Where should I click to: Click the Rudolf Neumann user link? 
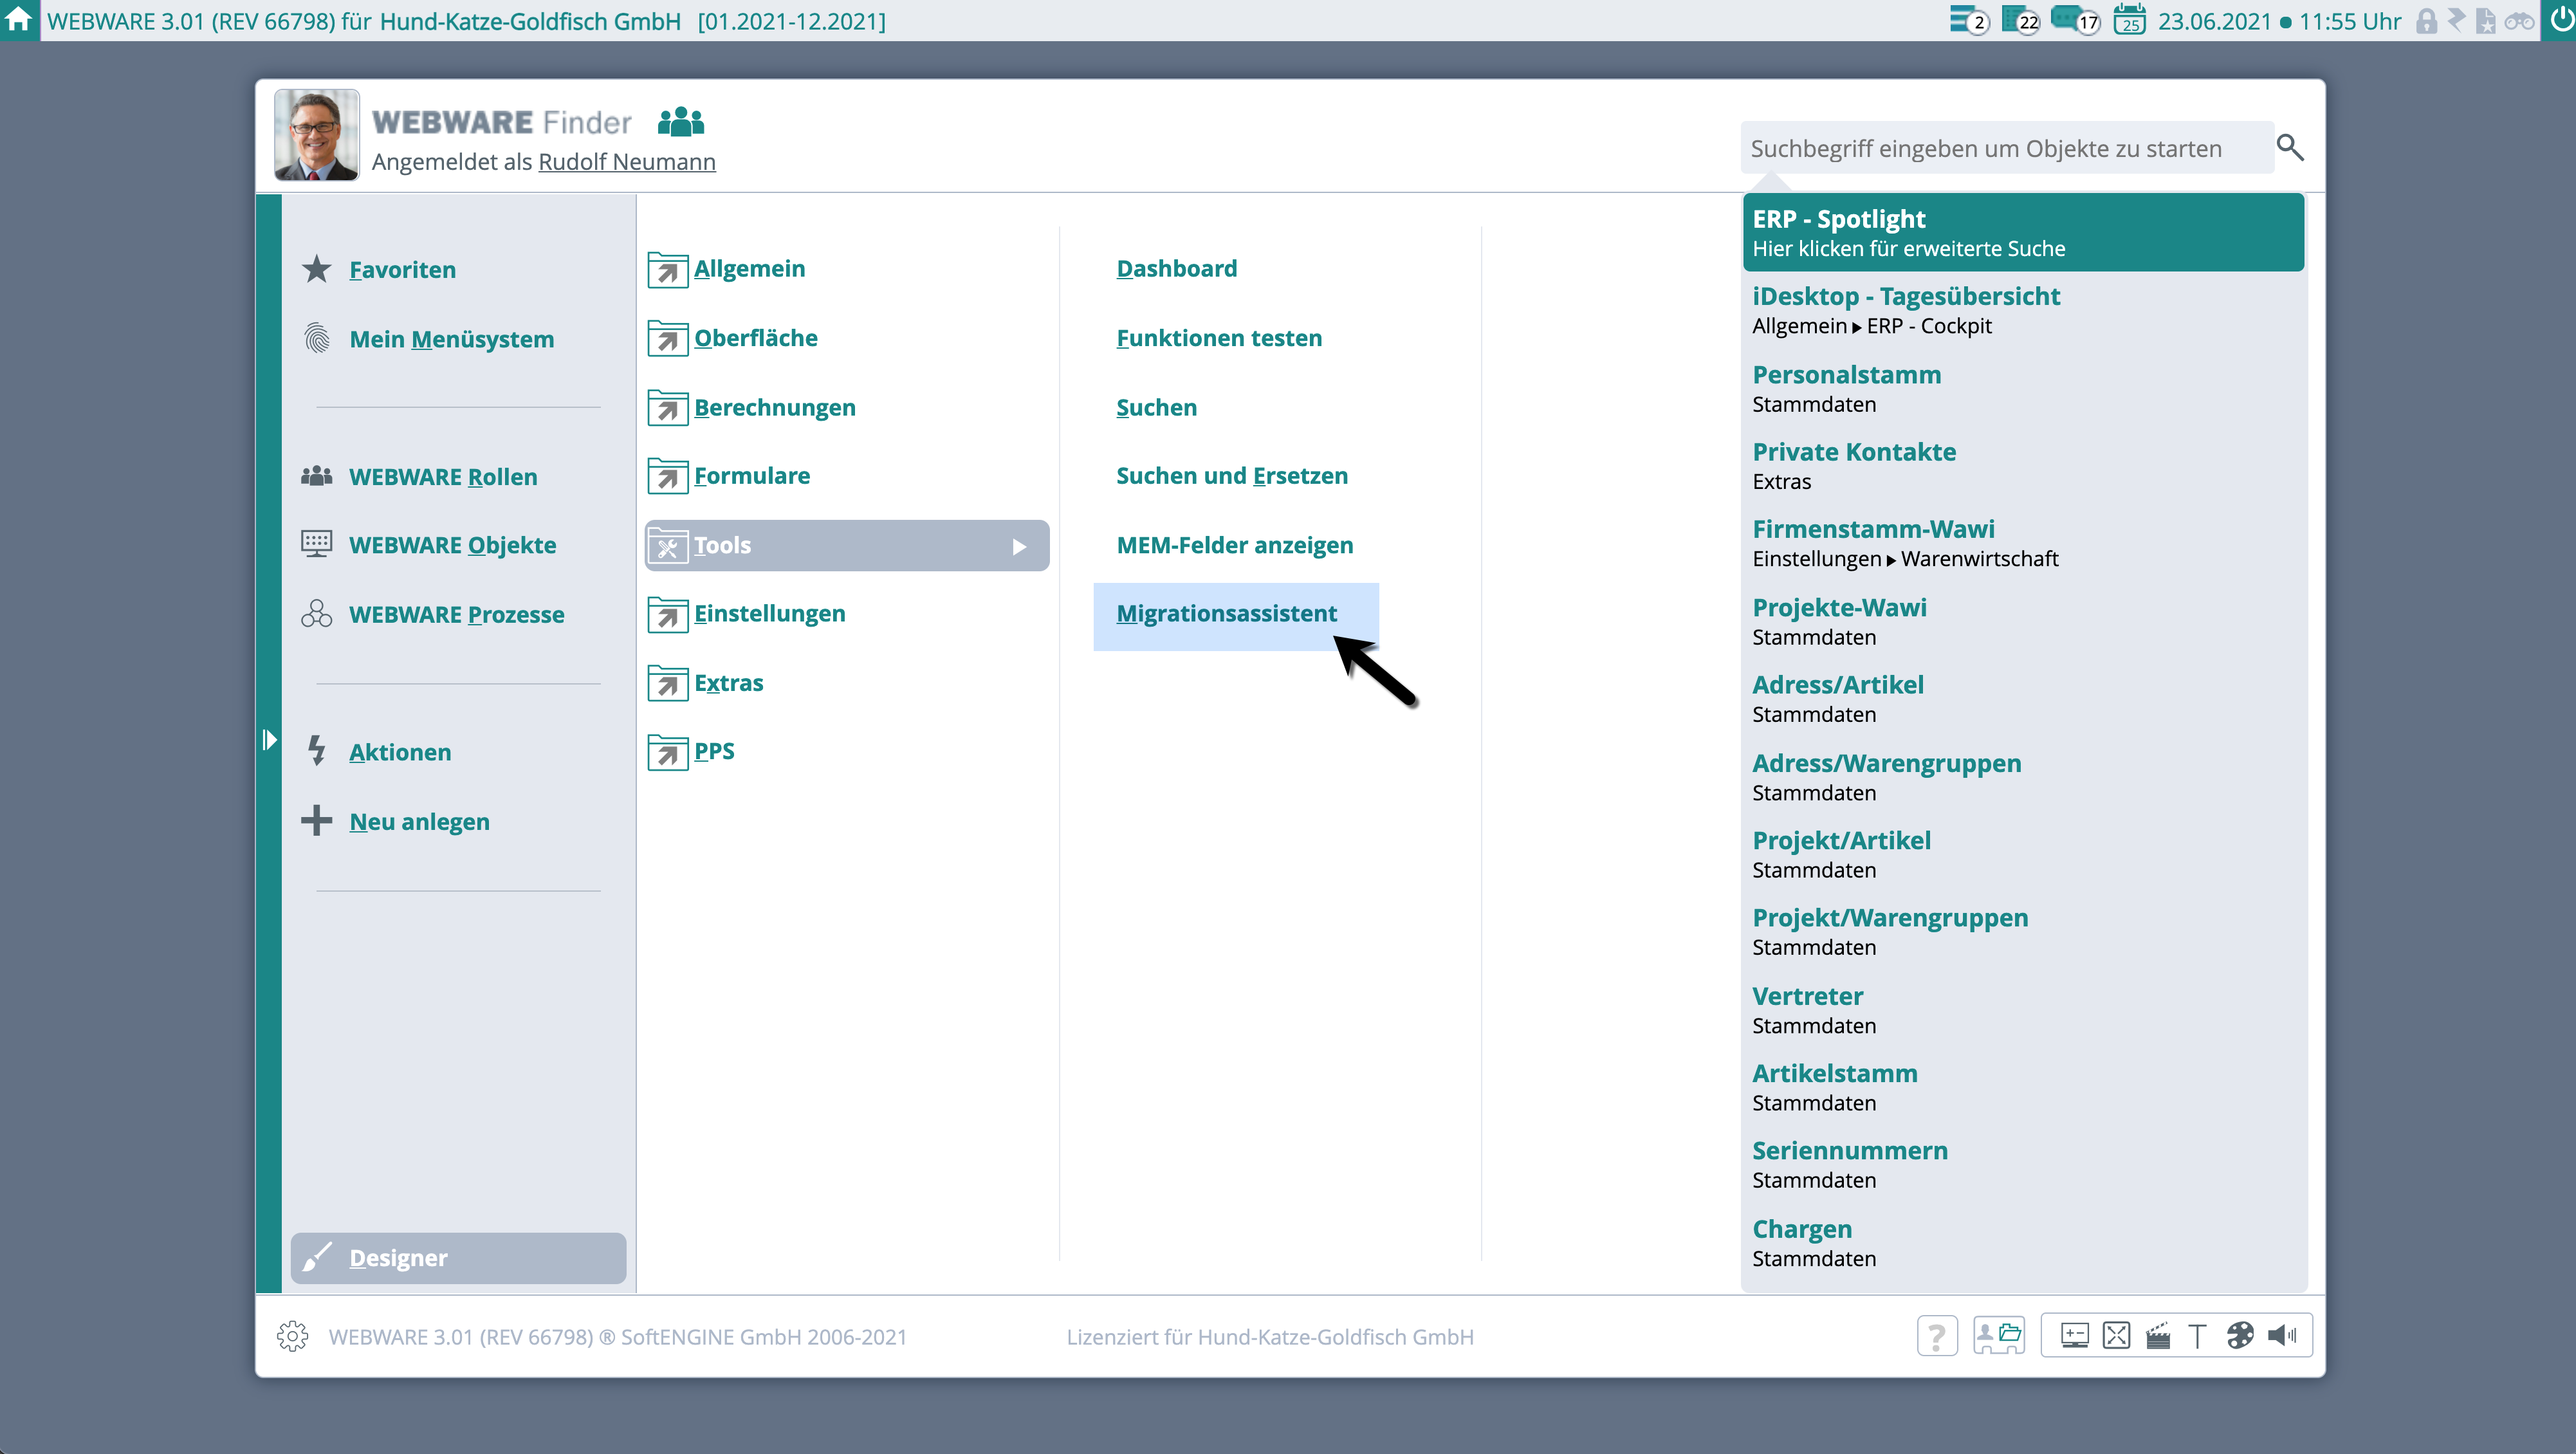(x=627, y=162)
